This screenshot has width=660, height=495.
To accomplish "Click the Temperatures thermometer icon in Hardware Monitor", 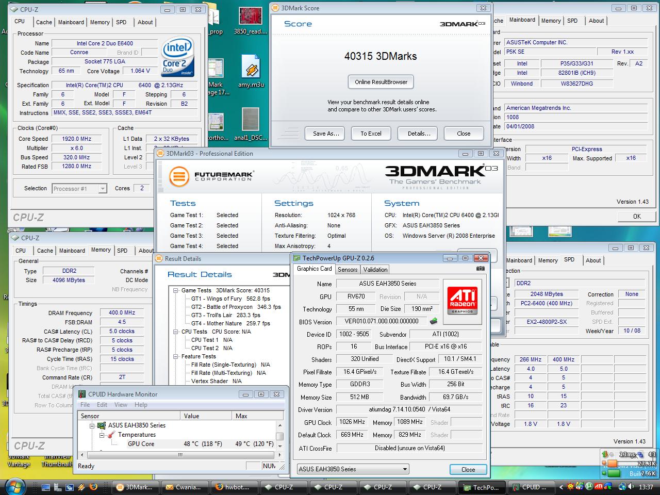I will click(111, 435).
